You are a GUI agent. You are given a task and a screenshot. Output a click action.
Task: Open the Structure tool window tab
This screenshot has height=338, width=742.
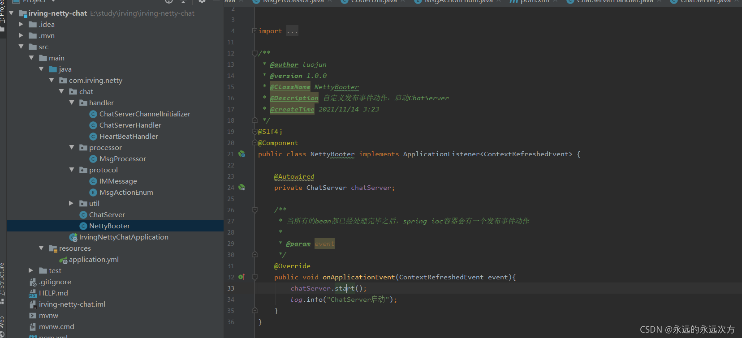pyautogui.click(x=3, y=278)
